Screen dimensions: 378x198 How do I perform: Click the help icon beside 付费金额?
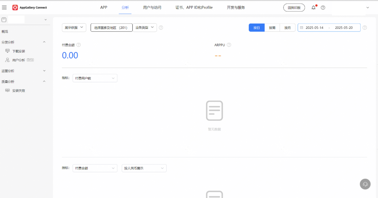79,45
